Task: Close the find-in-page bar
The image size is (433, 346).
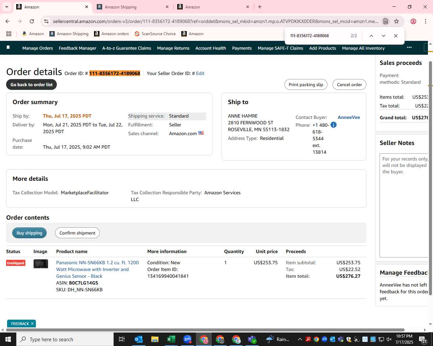Action: pos(396,36)
